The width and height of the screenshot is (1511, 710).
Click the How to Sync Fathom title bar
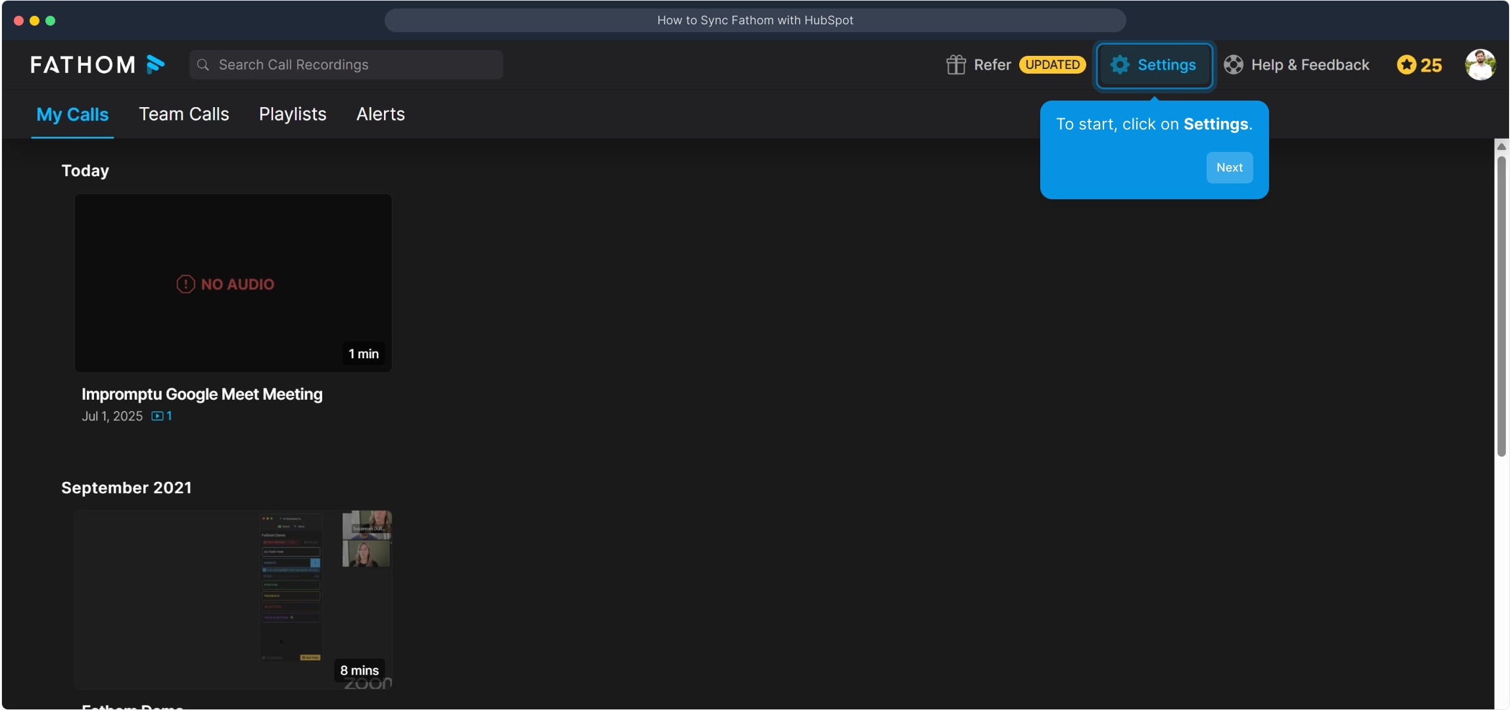coord(755,20)
